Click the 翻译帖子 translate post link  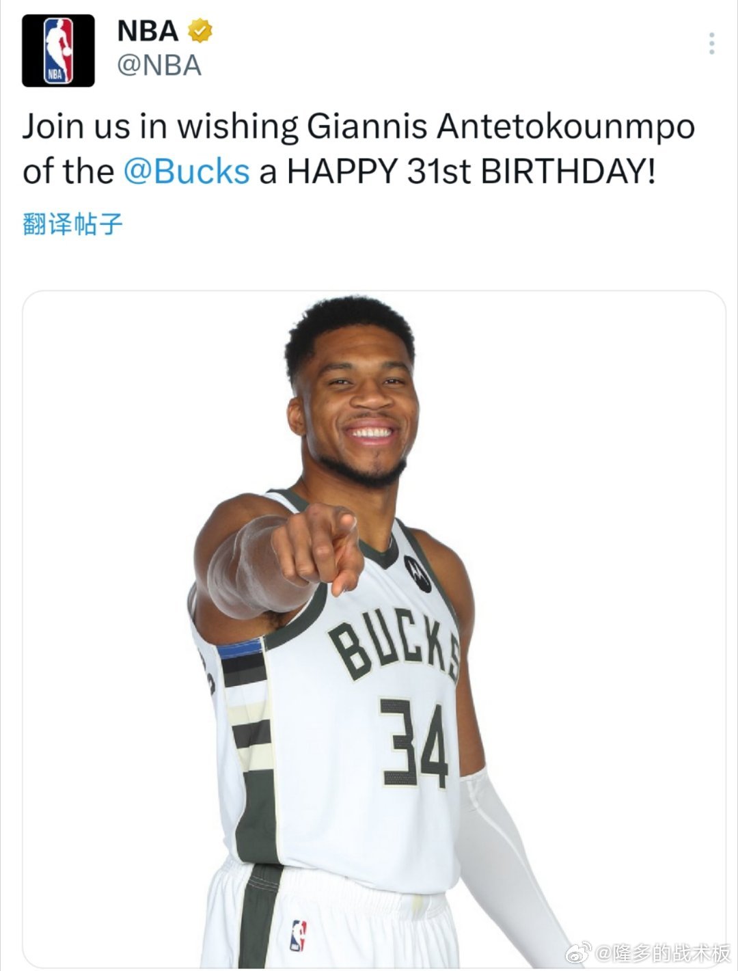coord(72,224)
